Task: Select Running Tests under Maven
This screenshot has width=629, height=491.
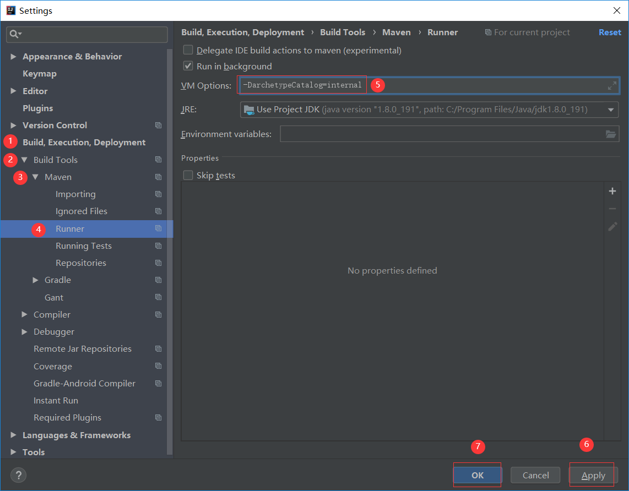Action: 83,246
